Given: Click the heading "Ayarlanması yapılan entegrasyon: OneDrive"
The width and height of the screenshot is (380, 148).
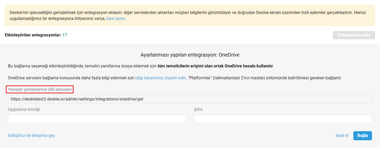Looking at the screenshot, I should [190, 55].
